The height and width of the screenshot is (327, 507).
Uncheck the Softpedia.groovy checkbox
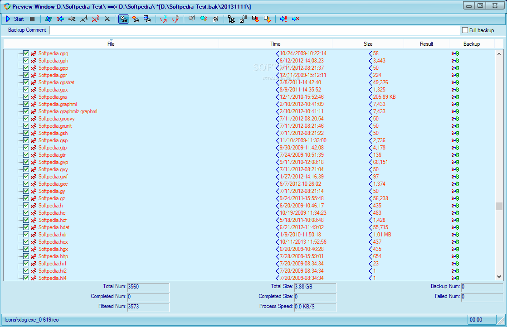point(26,119)
